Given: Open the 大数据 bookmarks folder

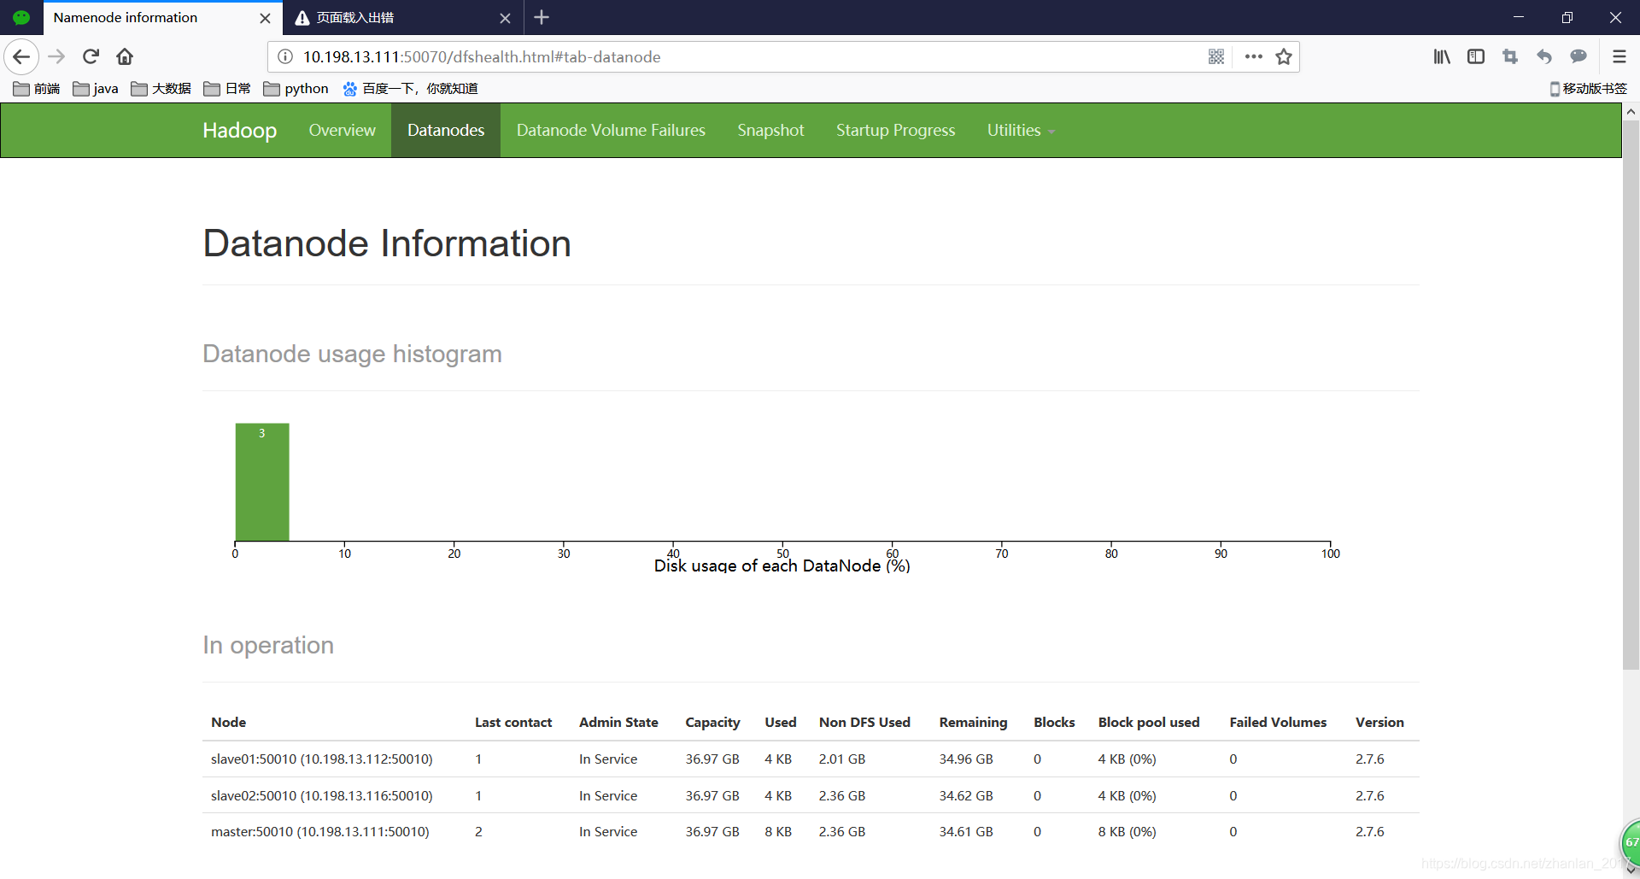Looking at the screenshot, I should coord(161,89).
